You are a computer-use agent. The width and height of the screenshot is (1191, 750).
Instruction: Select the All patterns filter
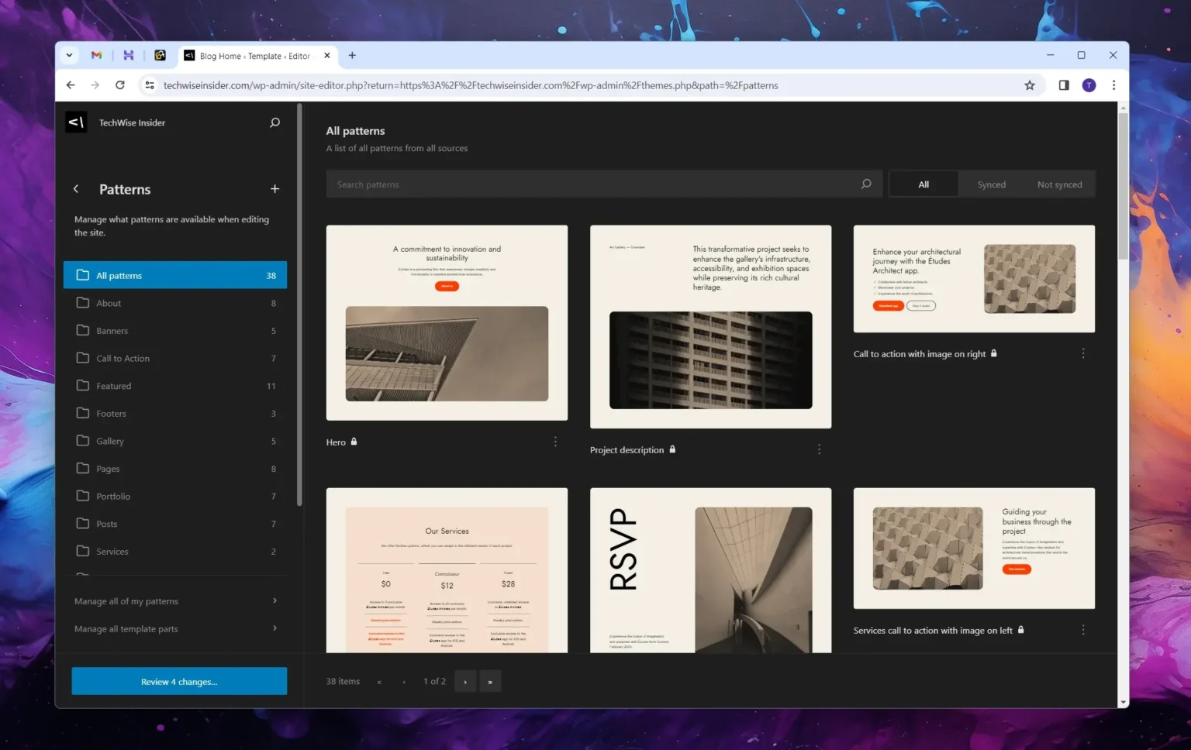click(x=923, y=184)
